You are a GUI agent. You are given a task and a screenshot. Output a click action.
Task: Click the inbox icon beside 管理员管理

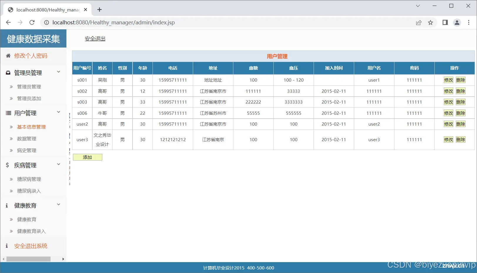point(8,73)
